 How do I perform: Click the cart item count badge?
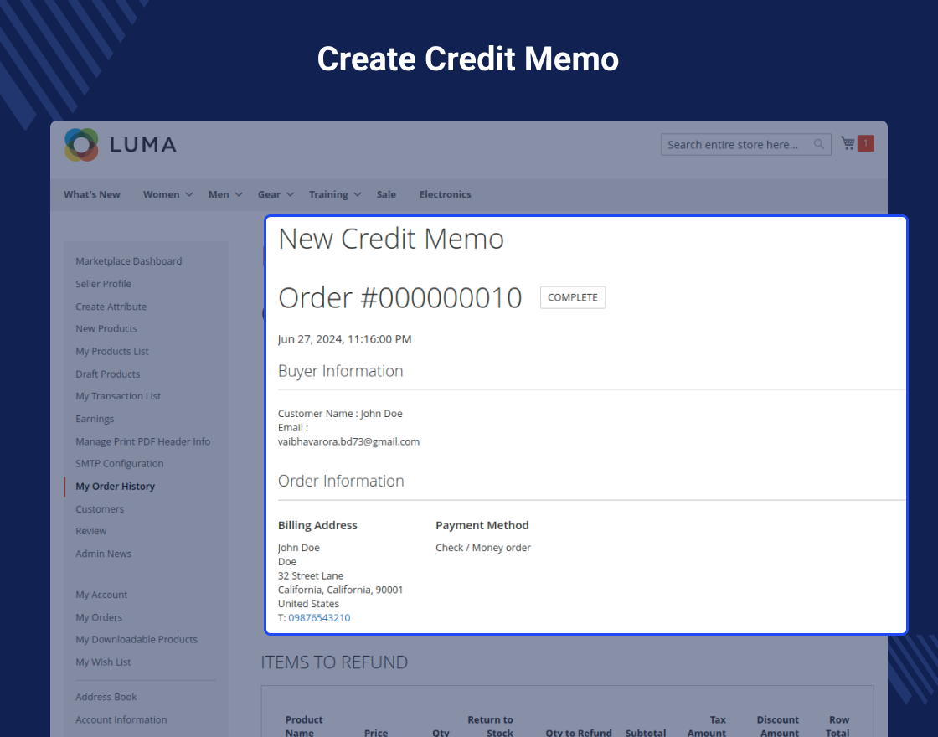pyautogui.click(x=866, y=143)
